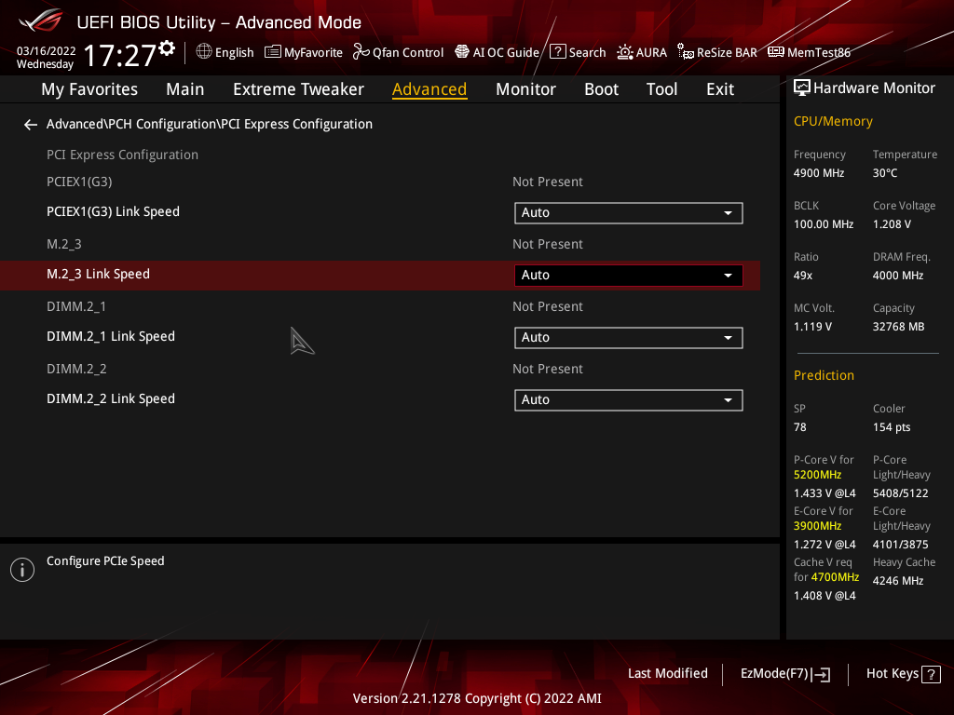Image resolution: width=954 pixels, height=715 pixels.
Task: Click 4900 MHz frequency value
Action: pos(818,173)
